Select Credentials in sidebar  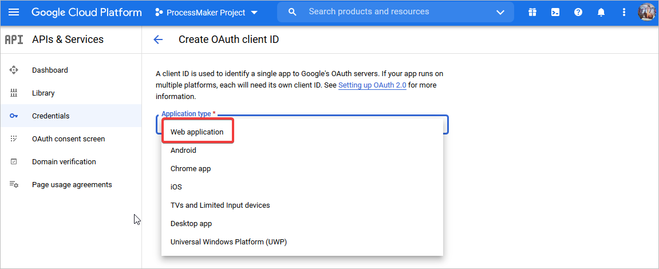[70, 116]
